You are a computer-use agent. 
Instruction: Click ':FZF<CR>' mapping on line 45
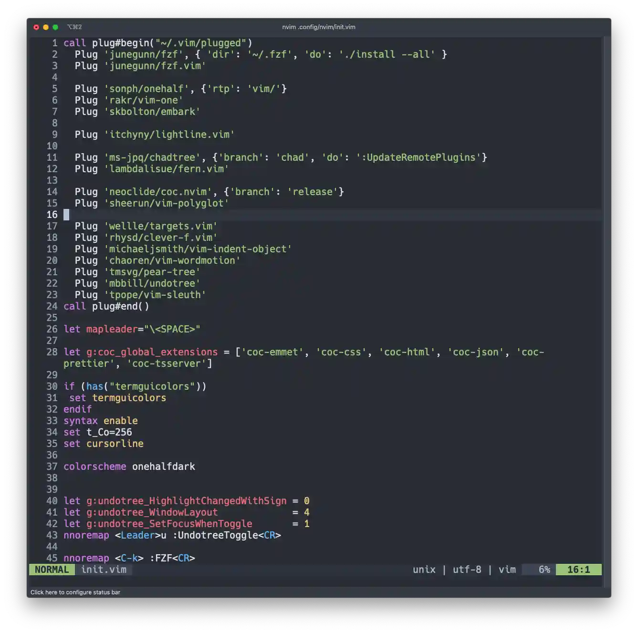coord(172,558)
